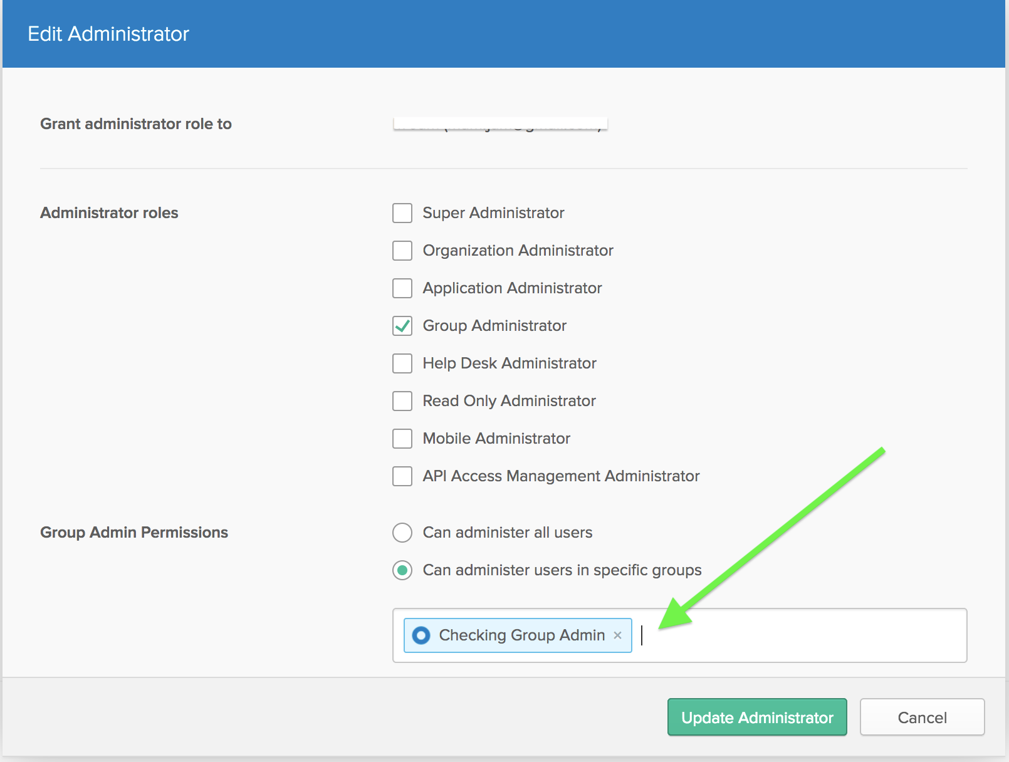The image size is (1009, 762).
Task: Tick the Application Administrator checkbox
Action: click(x=402, y=288)
